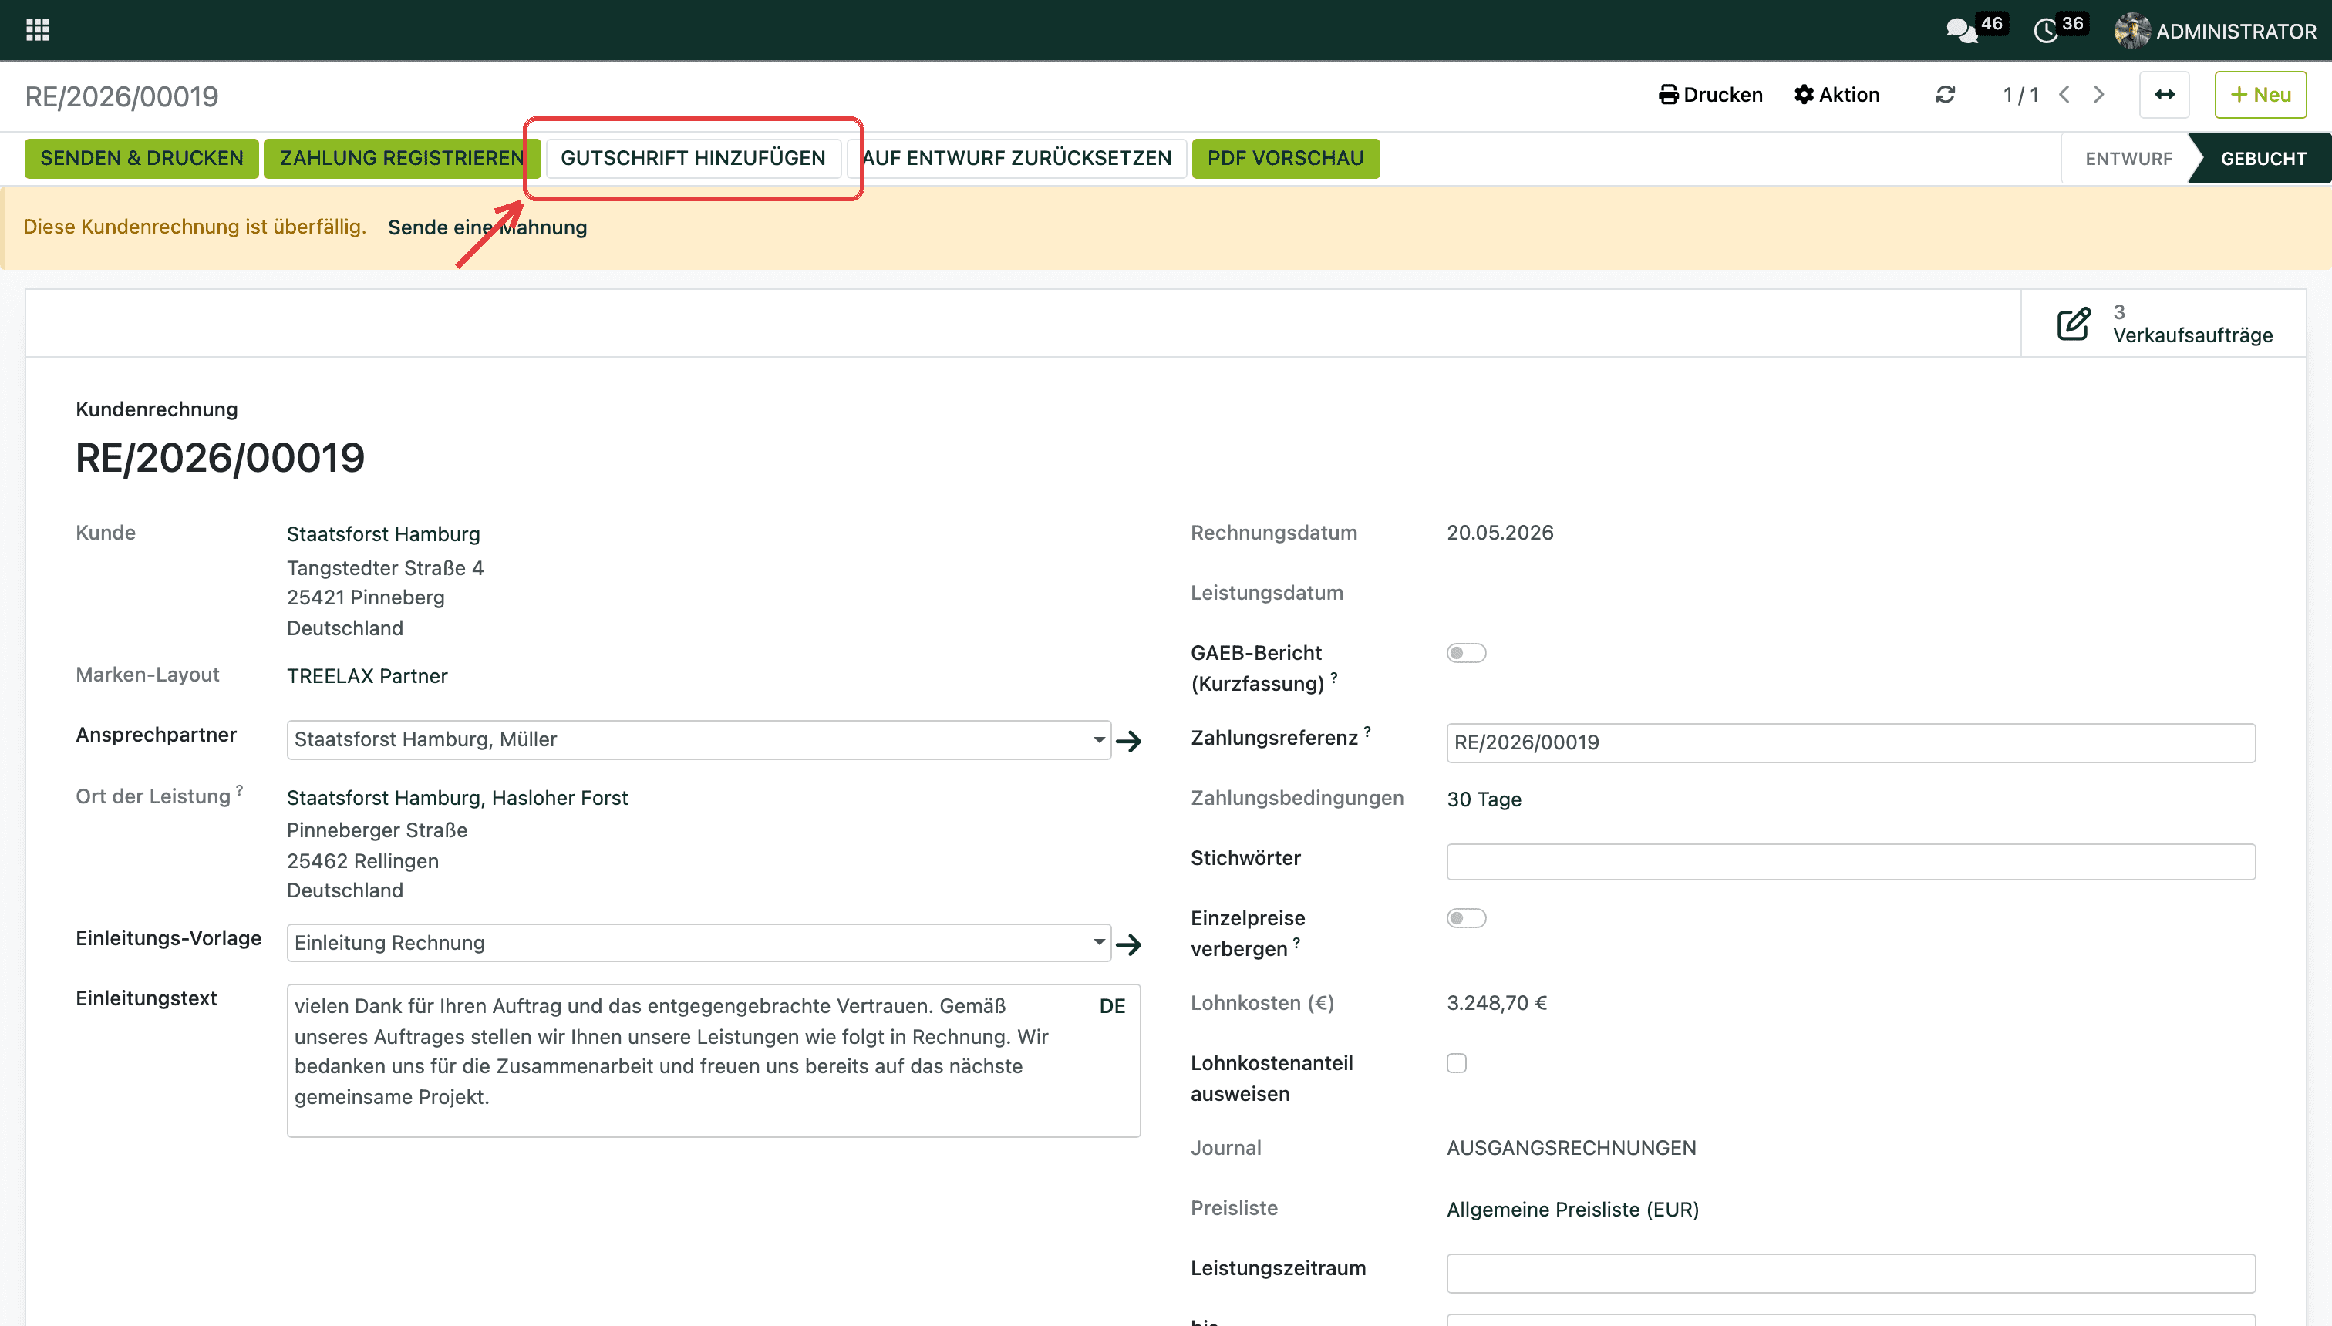
Task: Click the reload record icon
Action: tap(1946, 95)
